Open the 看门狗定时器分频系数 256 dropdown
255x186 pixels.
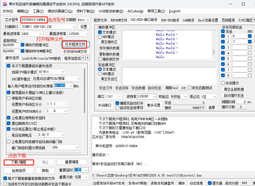pyautogui.click(x=65, y=147)
